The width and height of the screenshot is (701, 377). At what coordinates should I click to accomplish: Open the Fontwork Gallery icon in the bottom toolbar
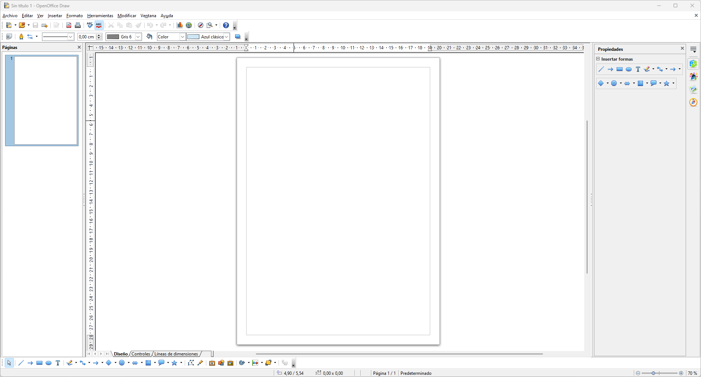click(212, 363)
